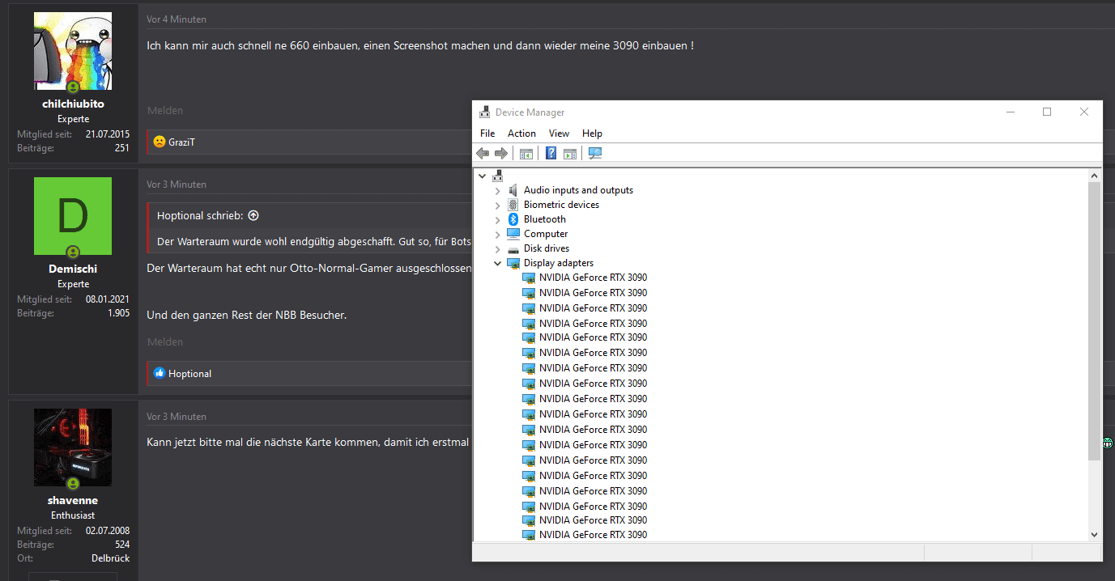The image size is (1115, 581).
Task: Click the small round icon at right page edge
Action: [x=1108, y=443]
